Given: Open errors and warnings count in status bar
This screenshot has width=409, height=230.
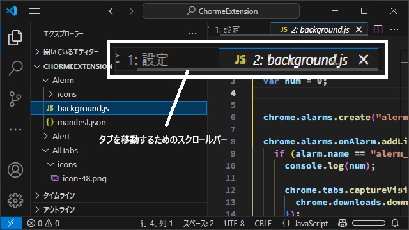Looking at the screenshot, I should tap(43, 223).
